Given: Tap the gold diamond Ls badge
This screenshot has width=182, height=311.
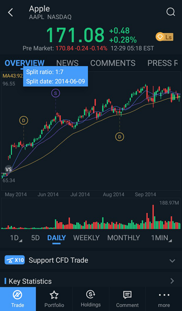Looking at the screenshot, I should (x=164, y=37).
